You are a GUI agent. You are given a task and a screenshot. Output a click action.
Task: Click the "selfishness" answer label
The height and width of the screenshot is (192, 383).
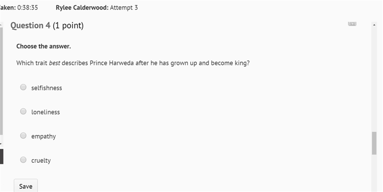click(x=46, y=88)
